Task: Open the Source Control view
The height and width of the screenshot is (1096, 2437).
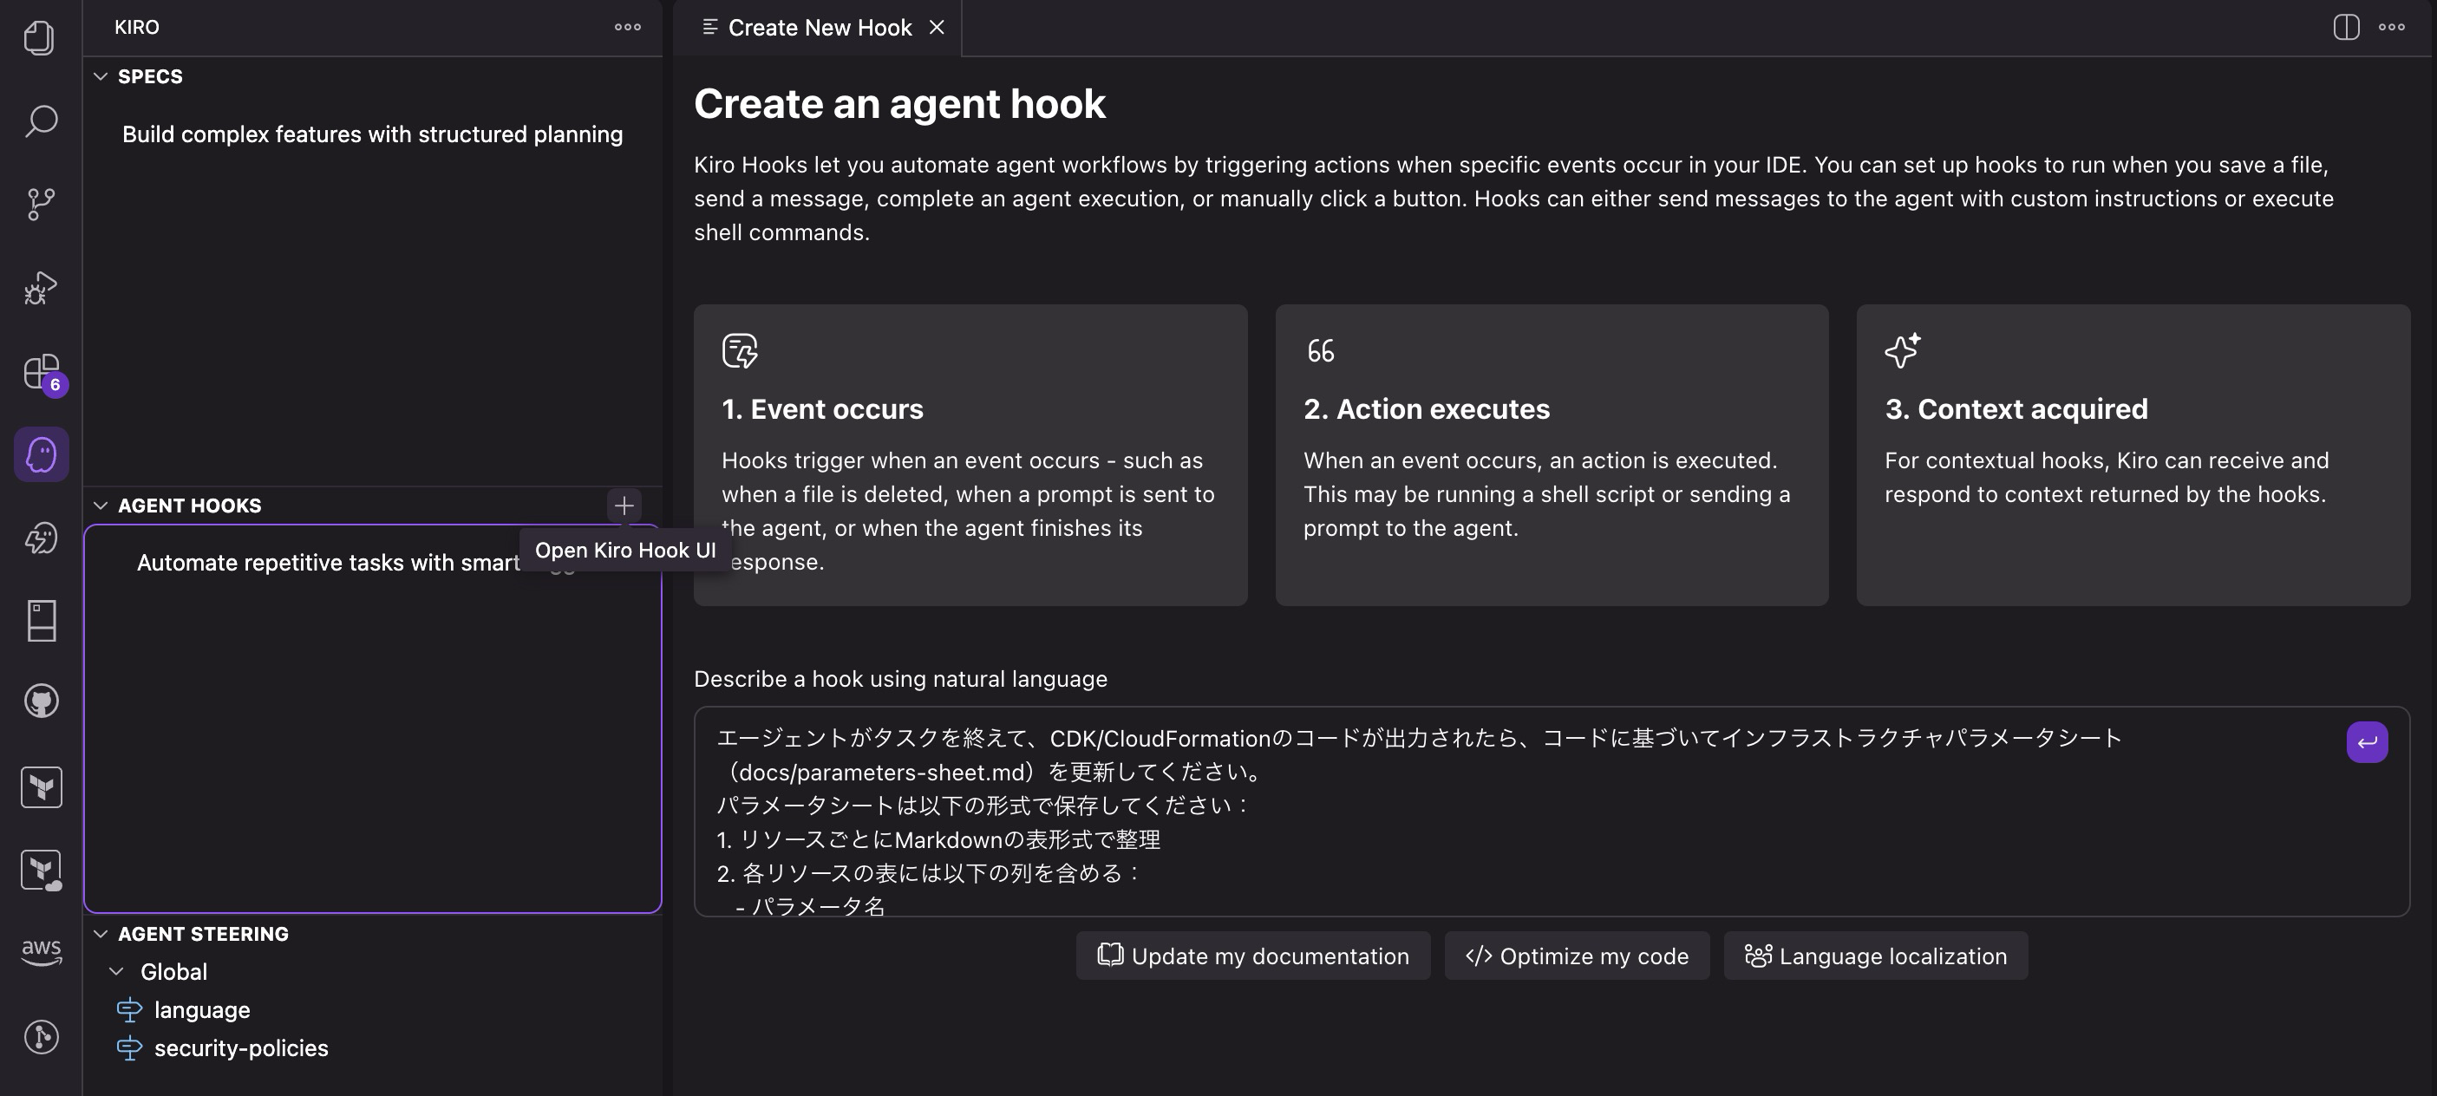Action: [40, 205]
